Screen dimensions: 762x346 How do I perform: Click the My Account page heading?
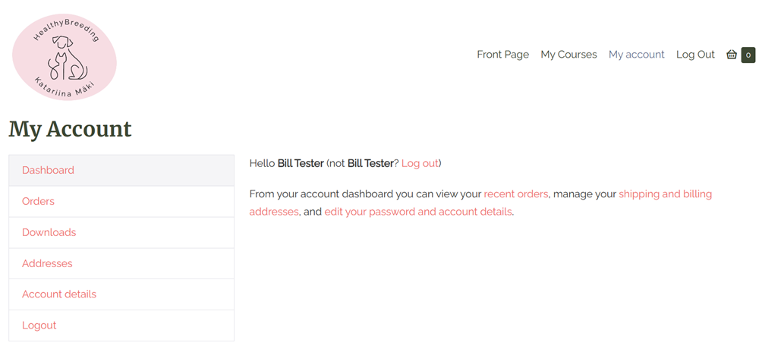coord(70,129)
